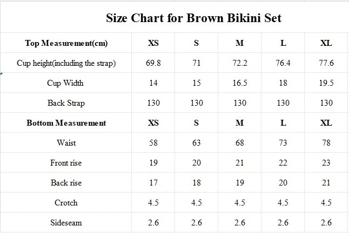Select the 16.5 cup width cell
This screenshot has width=349, height=233.
239,83
